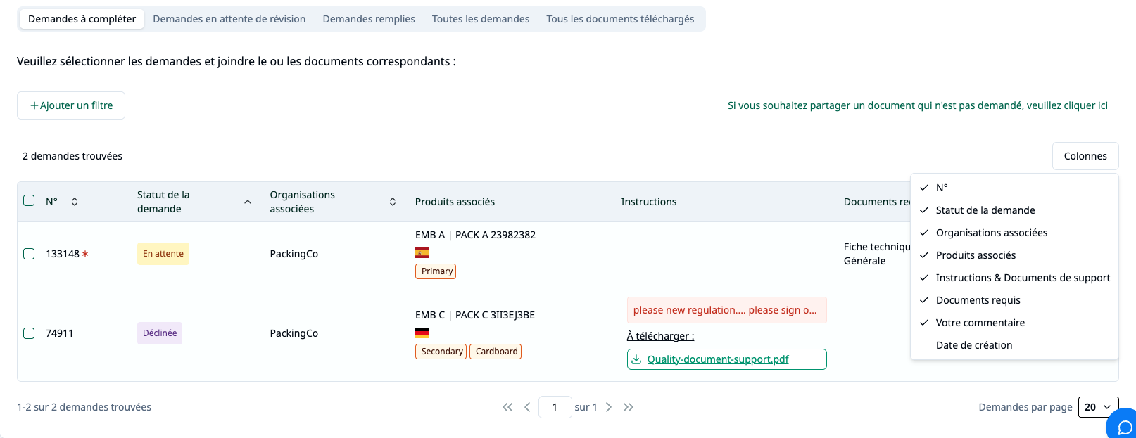Viewport: 1136px width, 438px height.
Task: Click the Déclinée status badge
Action: 160,333
